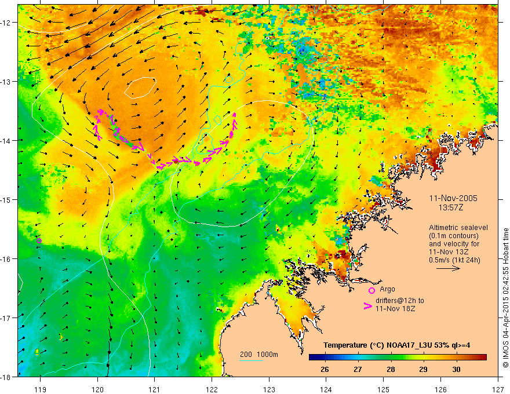
Task: Click the latitude axis label '-14'
Action: 6,141
